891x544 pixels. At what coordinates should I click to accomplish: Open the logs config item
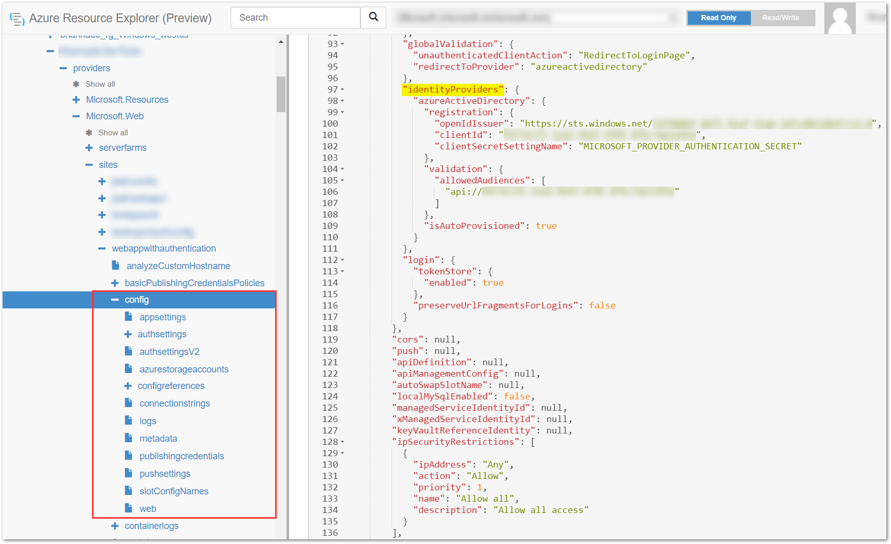[x=147, y=421]
